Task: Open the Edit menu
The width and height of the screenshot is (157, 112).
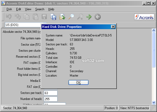Action: click(x=19, y=9)
